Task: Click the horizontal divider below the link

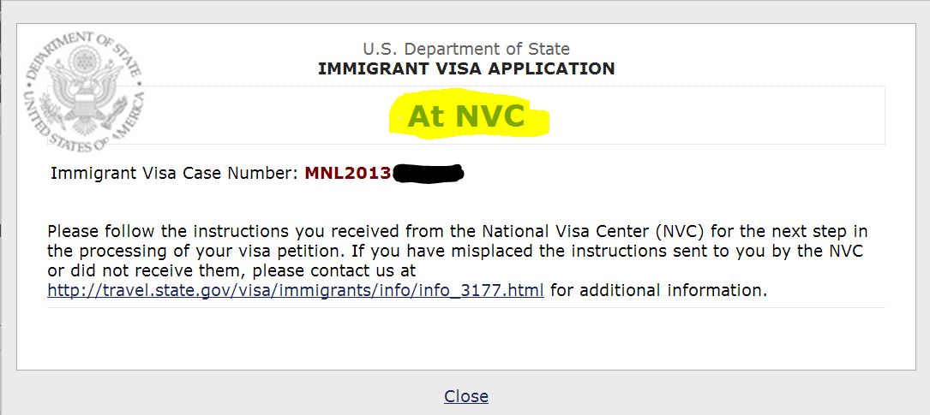Action: (x=466, y=308)
